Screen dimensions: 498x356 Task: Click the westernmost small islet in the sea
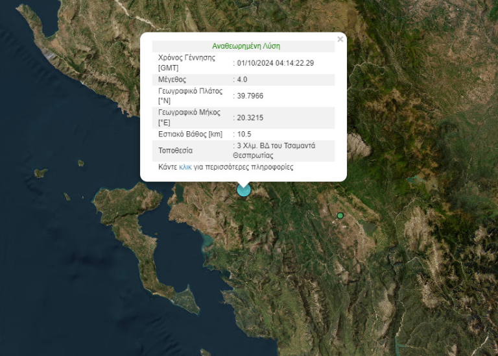(x=40, y=173)
